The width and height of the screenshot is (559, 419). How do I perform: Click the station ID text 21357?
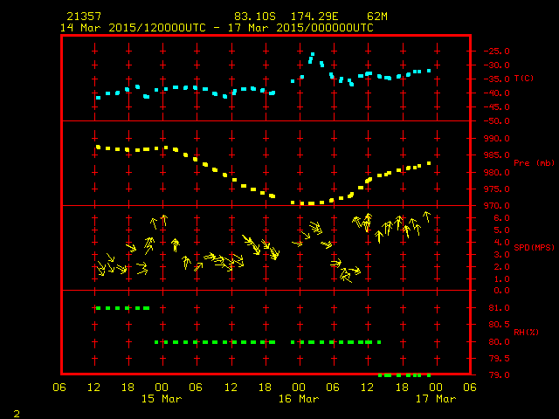click(x=84, y=17)
